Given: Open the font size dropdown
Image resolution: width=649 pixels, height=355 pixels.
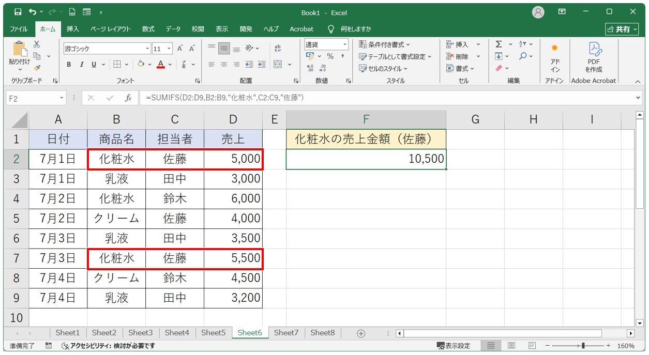Looking at the screenshot, I should coord(170,49).
